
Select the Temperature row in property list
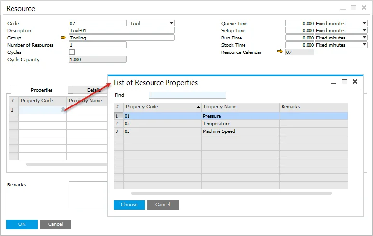[231, 124]
